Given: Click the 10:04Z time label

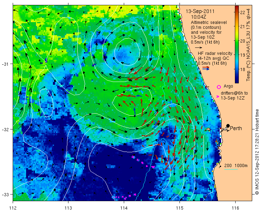Looking at the screenshot, I should coord(199,17).
